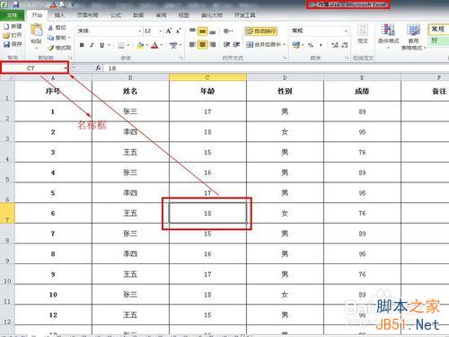Select row 7 by its row header
The image size is (449, 337).
pos(7,213)
